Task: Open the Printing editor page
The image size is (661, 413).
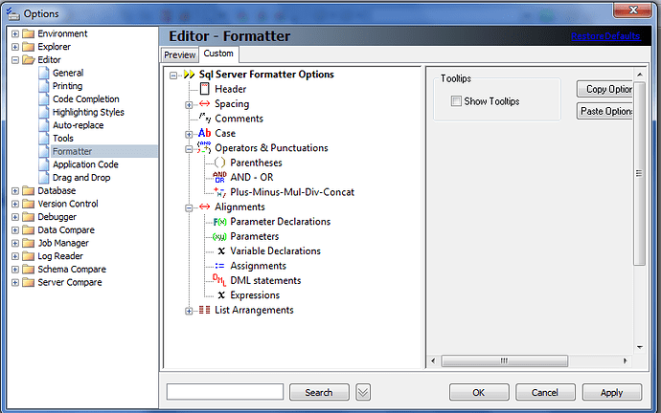Action: coord(67,86)
